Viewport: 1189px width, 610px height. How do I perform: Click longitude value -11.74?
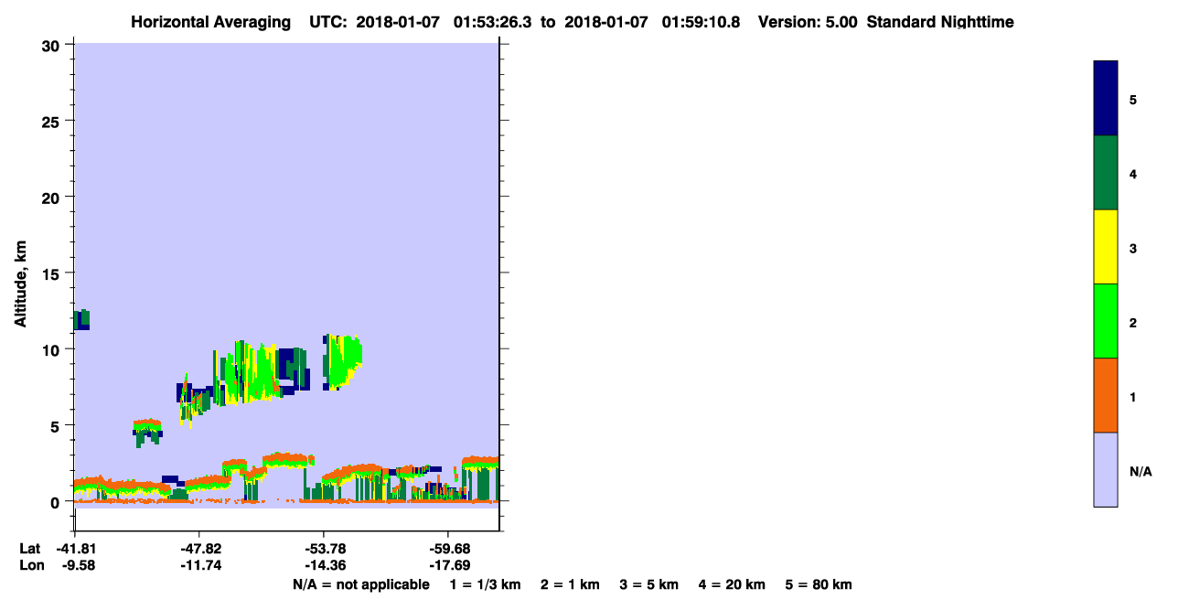(x=199, y=565)
